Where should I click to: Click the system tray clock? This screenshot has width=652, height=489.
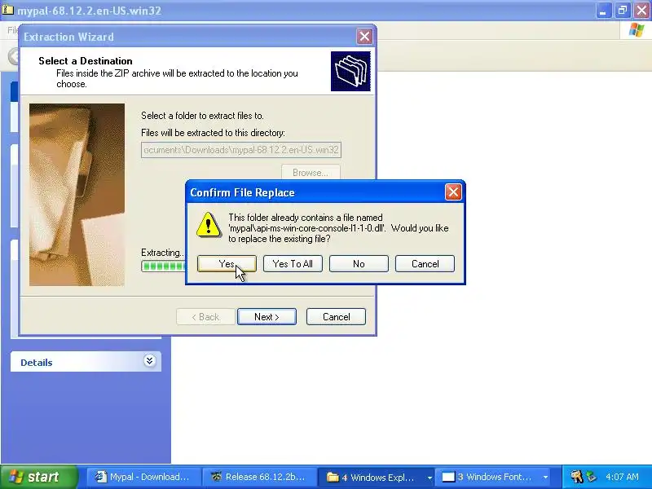pyautogui.click(x=622, y=477)
